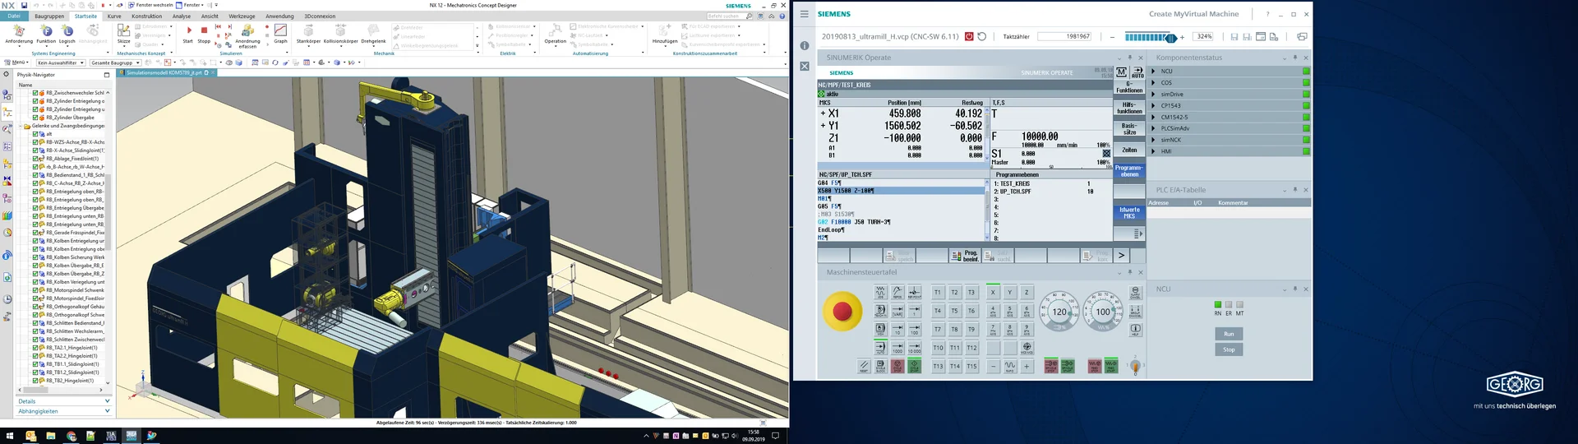
Task: Click the red CYCLE STOP key
Action: click(x=897, y=366)
